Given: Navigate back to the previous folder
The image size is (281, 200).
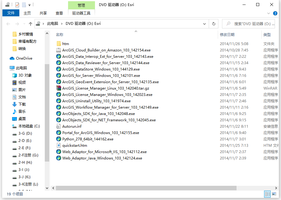Looking at the screenshot, I should pos(8,24).
